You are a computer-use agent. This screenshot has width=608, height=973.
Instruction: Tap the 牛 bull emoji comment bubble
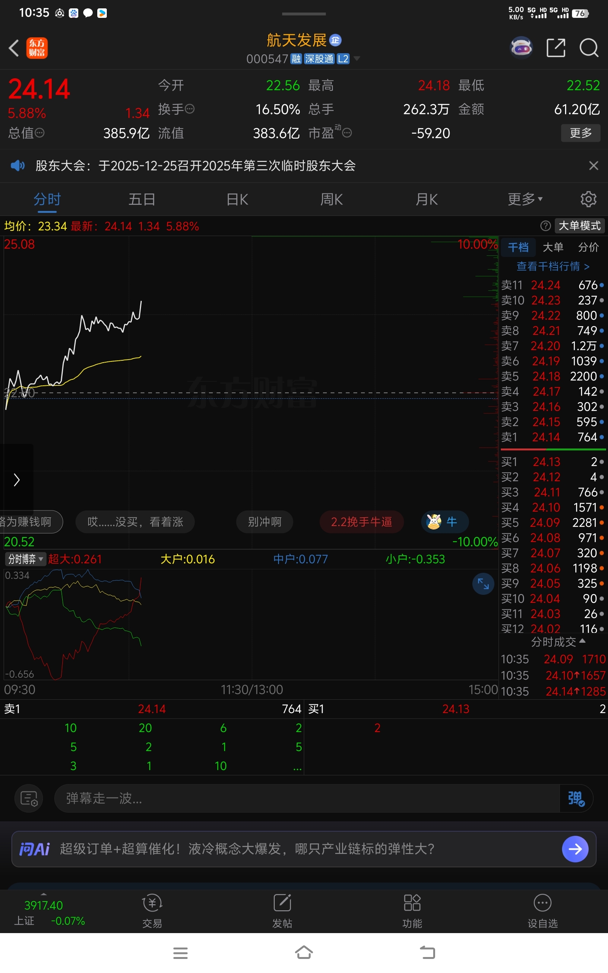click(x=445, y=522)
